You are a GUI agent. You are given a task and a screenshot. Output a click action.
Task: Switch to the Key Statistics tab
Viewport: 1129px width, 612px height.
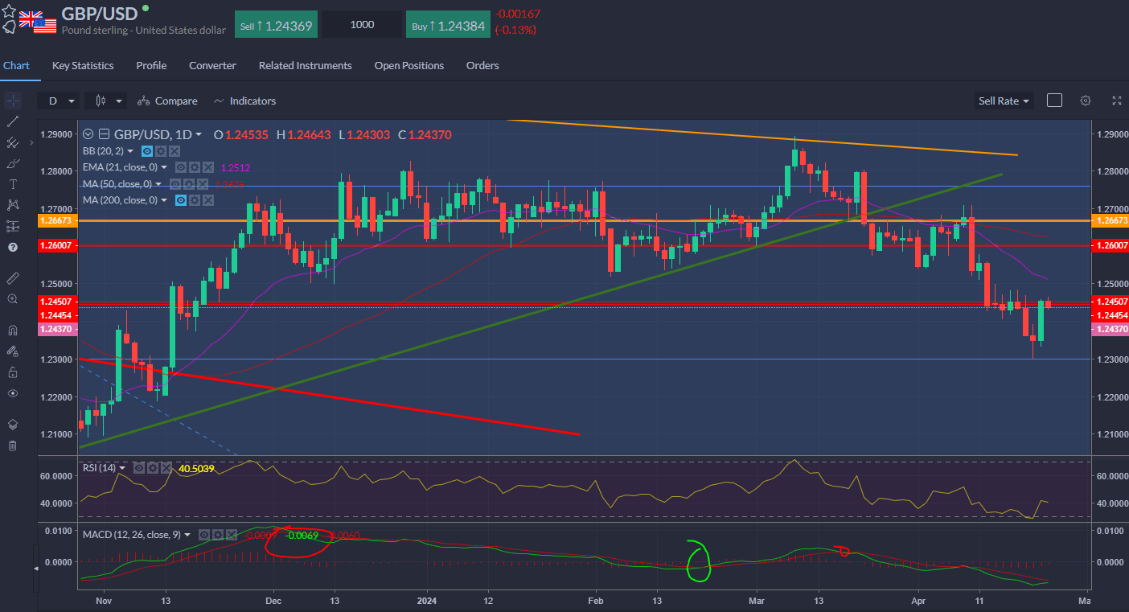pyautogui.click(x=83, y=65)
